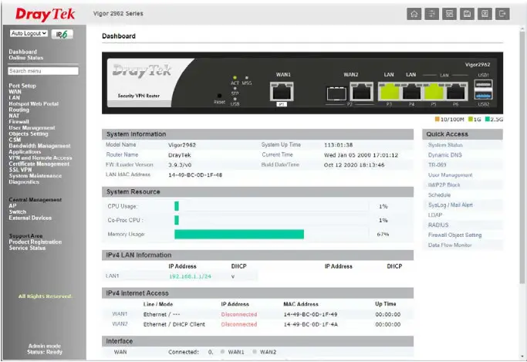Open Certificate Management in sidebar
This screenshot has width=527, height=362.
[39, 164]
